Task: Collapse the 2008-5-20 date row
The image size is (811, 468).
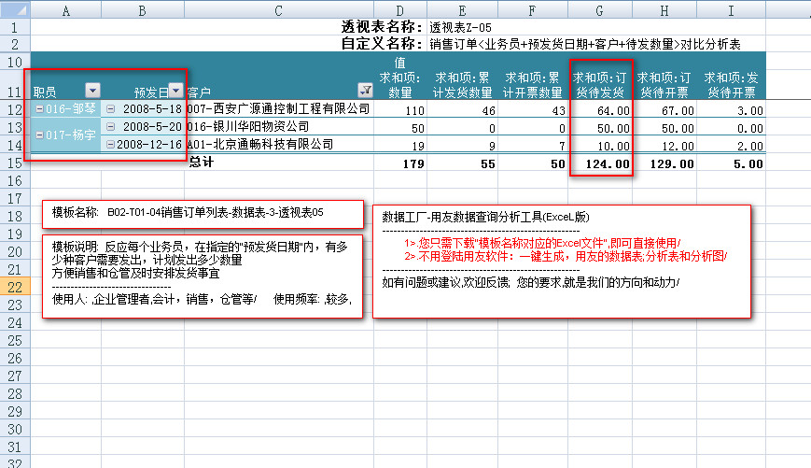Action: (110, 126)
